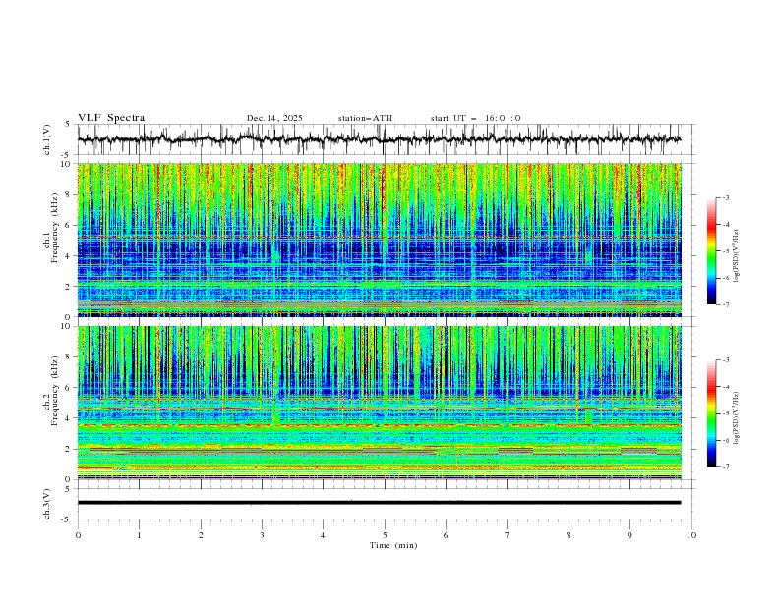
Task: Click the time axis tick label "5"
Action: pos(385,535)
